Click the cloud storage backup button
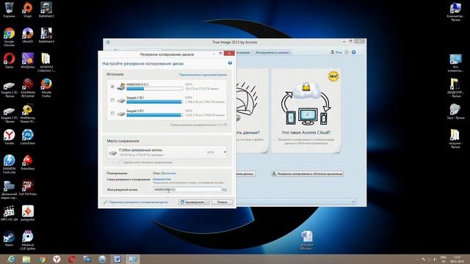Viewport: 470px width, 264px height. click(307, 174)
